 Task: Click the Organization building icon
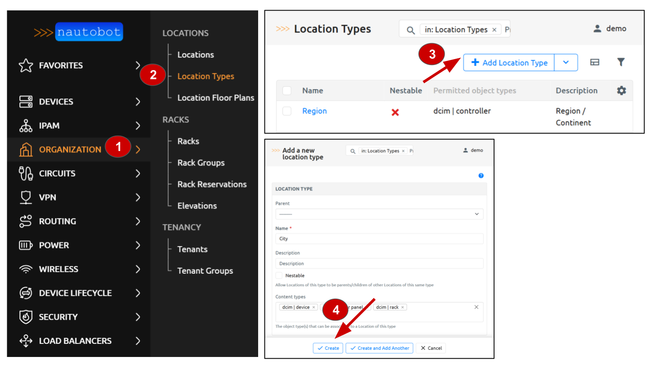click(x=25, y=149)
